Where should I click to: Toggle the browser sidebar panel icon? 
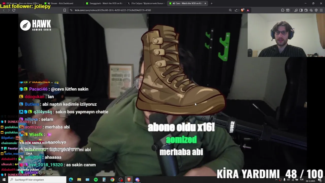301,10
